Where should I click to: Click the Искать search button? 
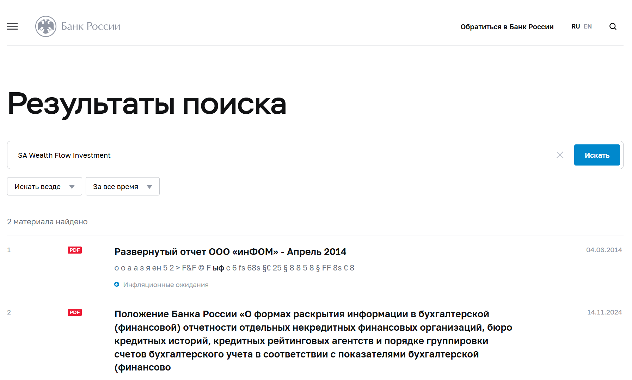[597, 155]
